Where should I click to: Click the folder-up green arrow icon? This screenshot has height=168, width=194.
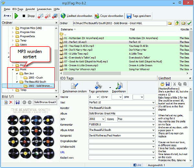[177, 23]
